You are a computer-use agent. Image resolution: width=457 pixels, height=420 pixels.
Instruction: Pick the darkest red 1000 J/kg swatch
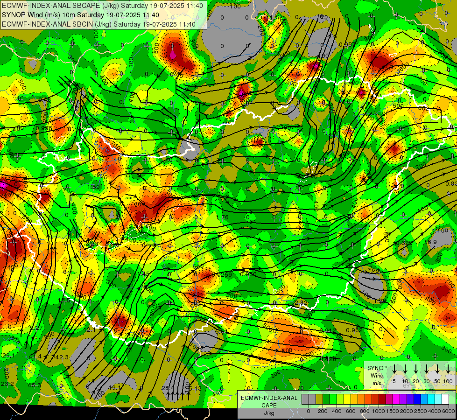click(x=382, y=399)
